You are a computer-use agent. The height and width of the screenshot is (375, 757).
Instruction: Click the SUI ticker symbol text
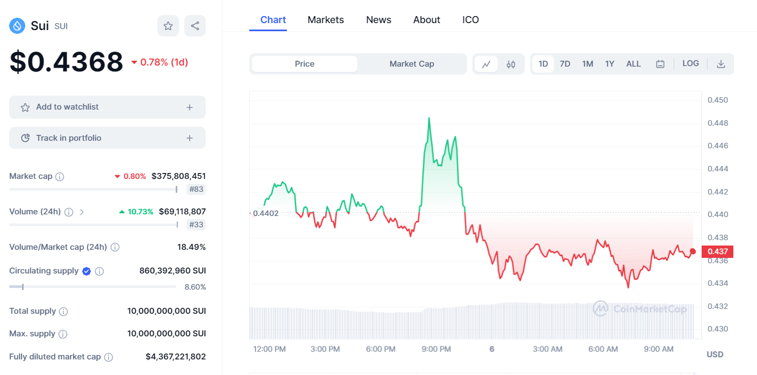(61, 26)
